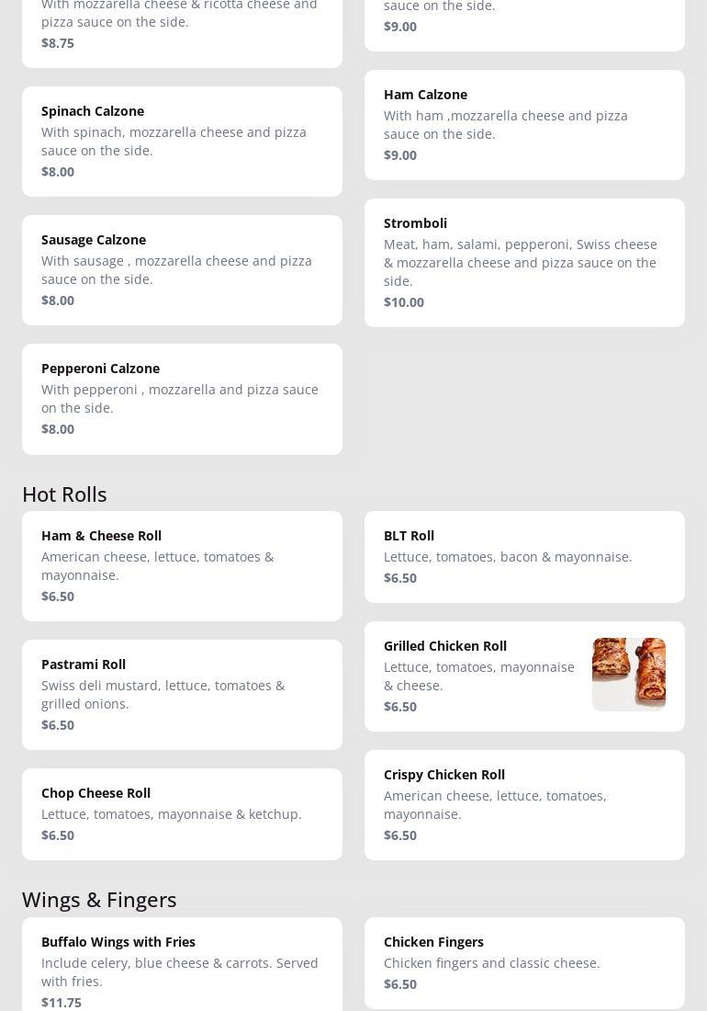The width and height of the screenshot is (707, 1011).
Task: Choose the Sausage Calzone menu card
Action: [x=182, y=269]
